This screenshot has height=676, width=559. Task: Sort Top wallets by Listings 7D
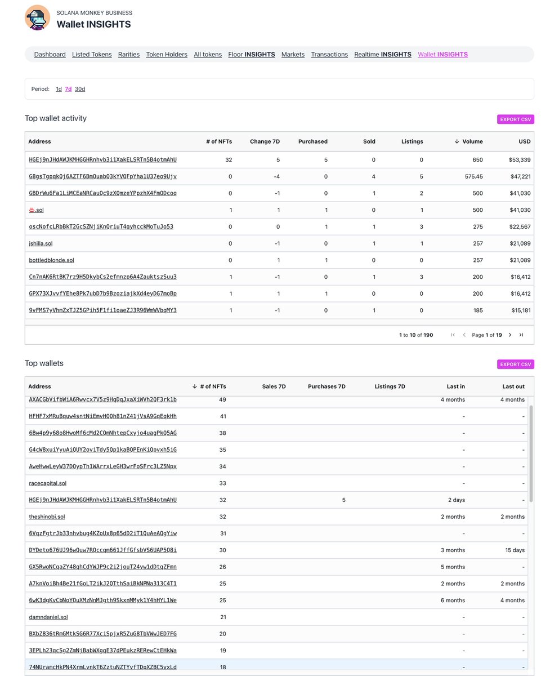click(x=390, y=386)
